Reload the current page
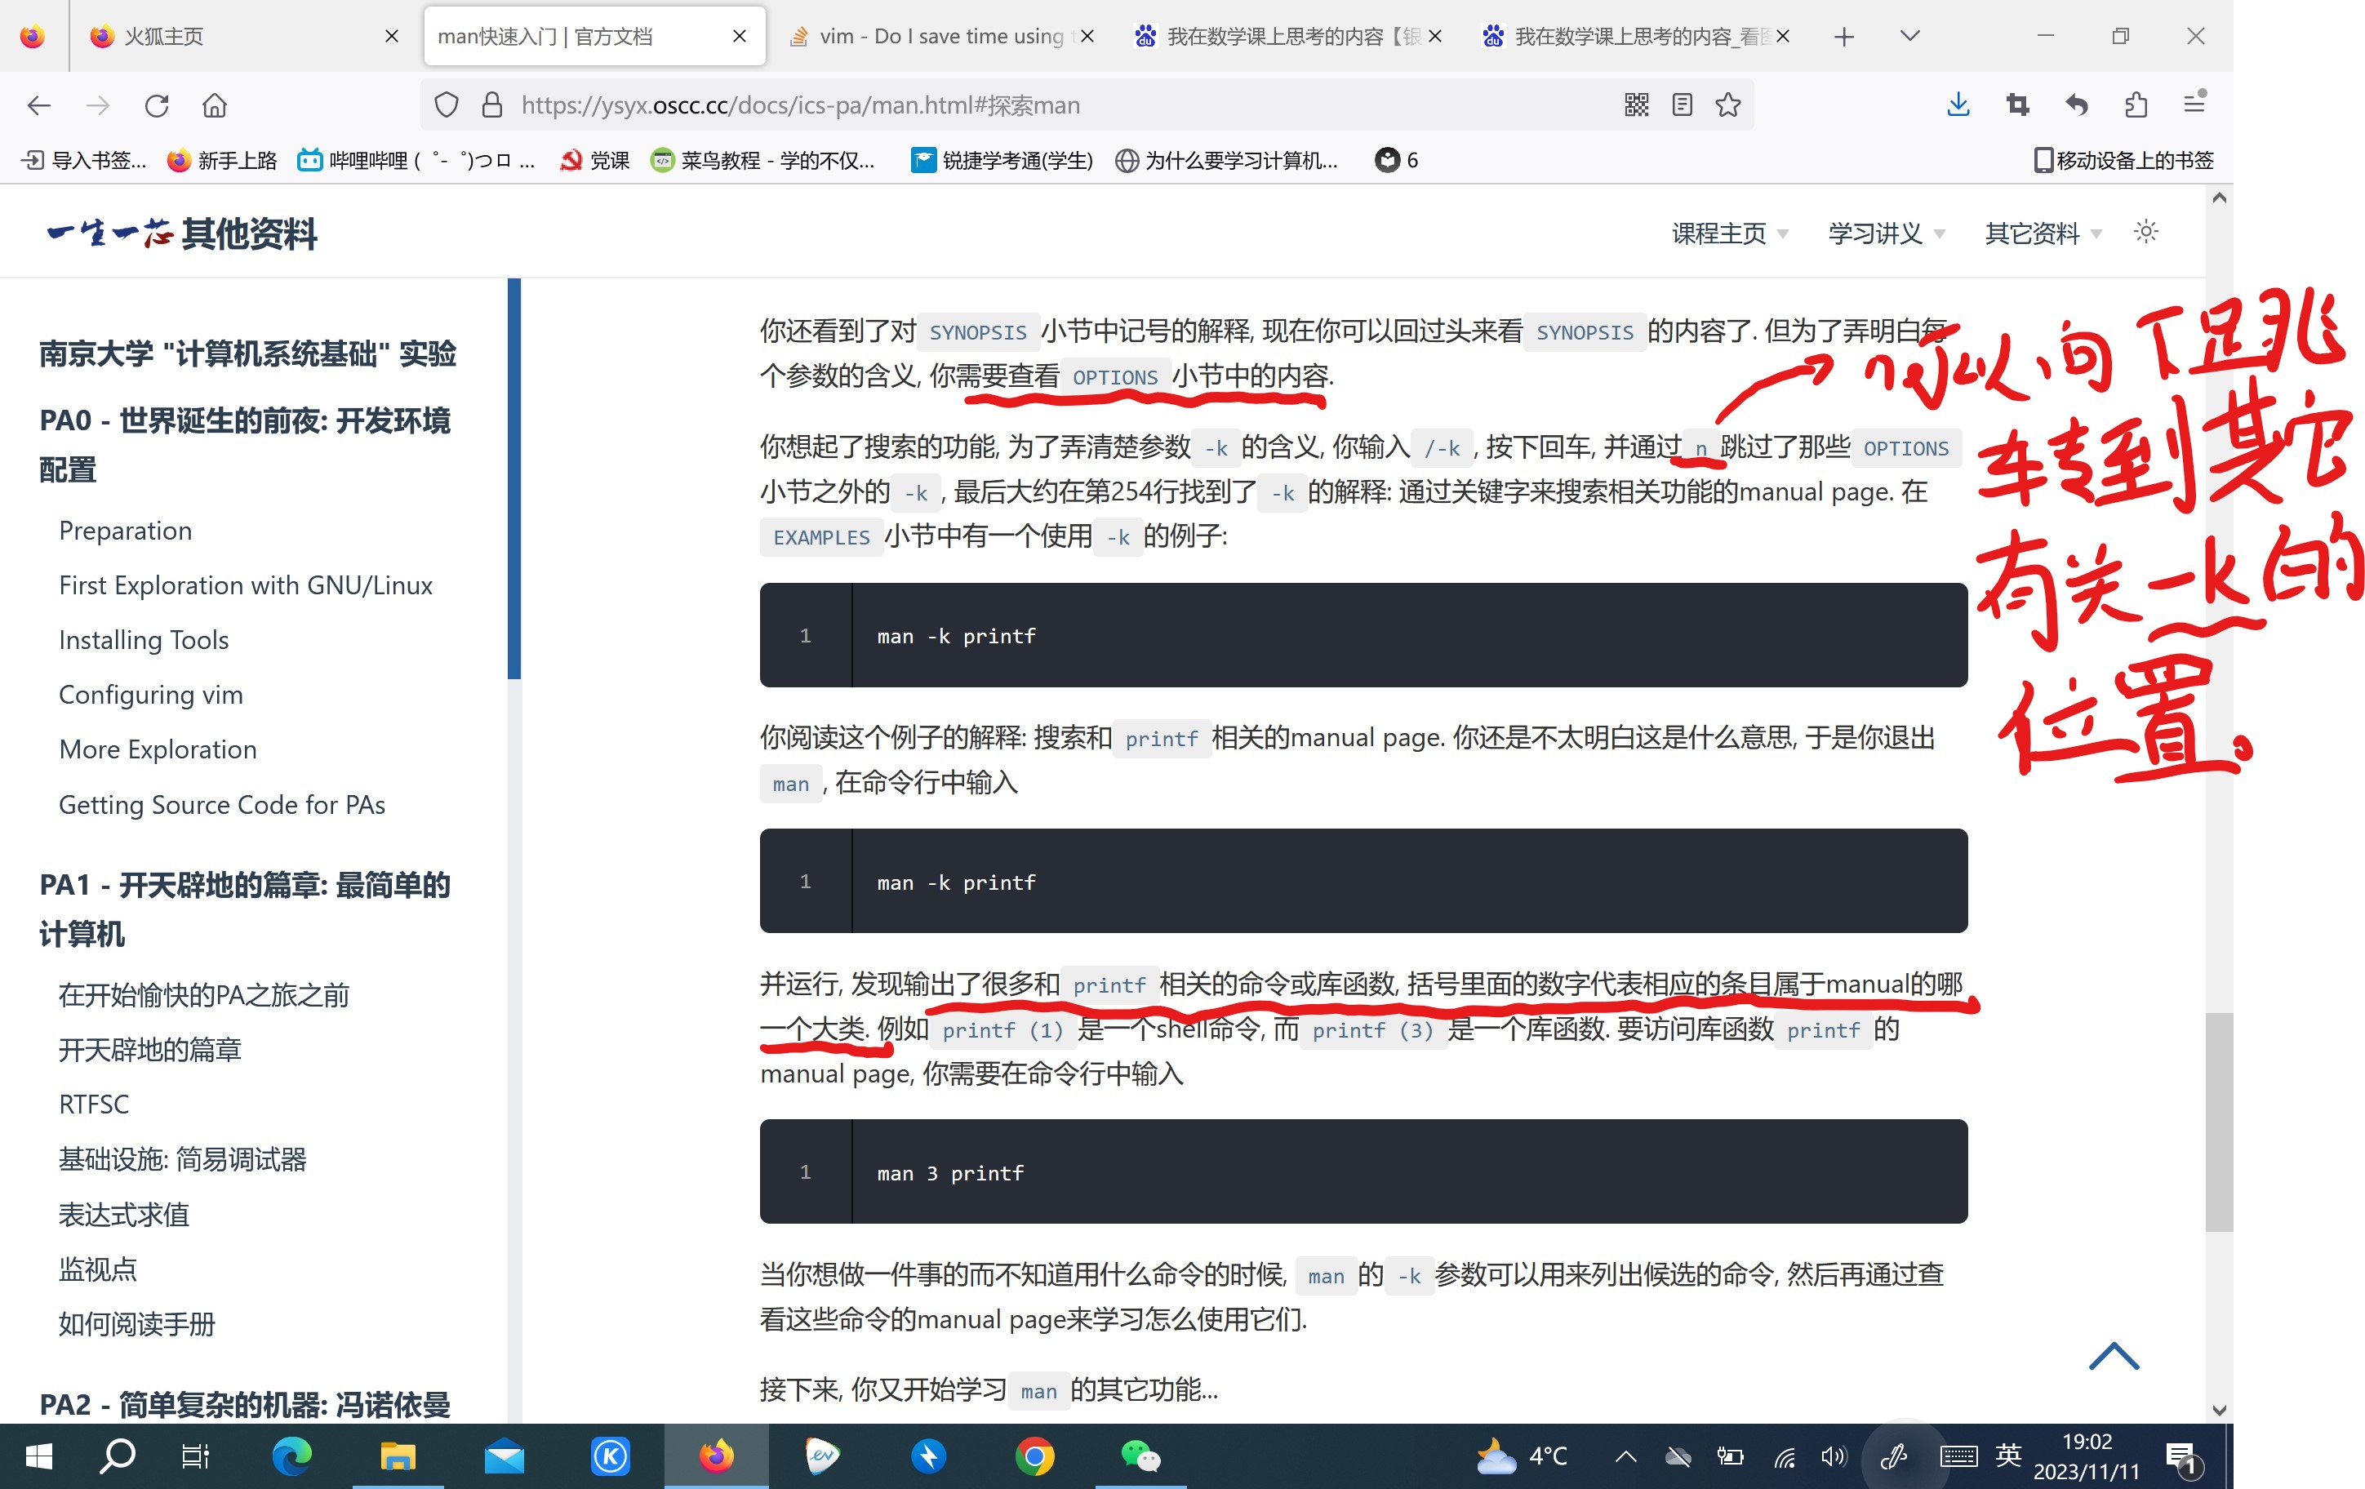The image size is (2365, 1489). pos(157,105)
